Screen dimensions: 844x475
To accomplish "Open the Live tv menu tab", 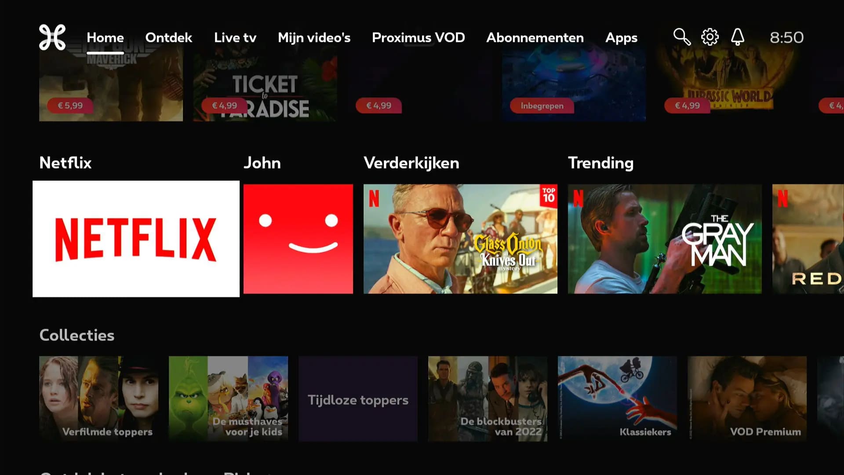I will (x=235, y=37).
